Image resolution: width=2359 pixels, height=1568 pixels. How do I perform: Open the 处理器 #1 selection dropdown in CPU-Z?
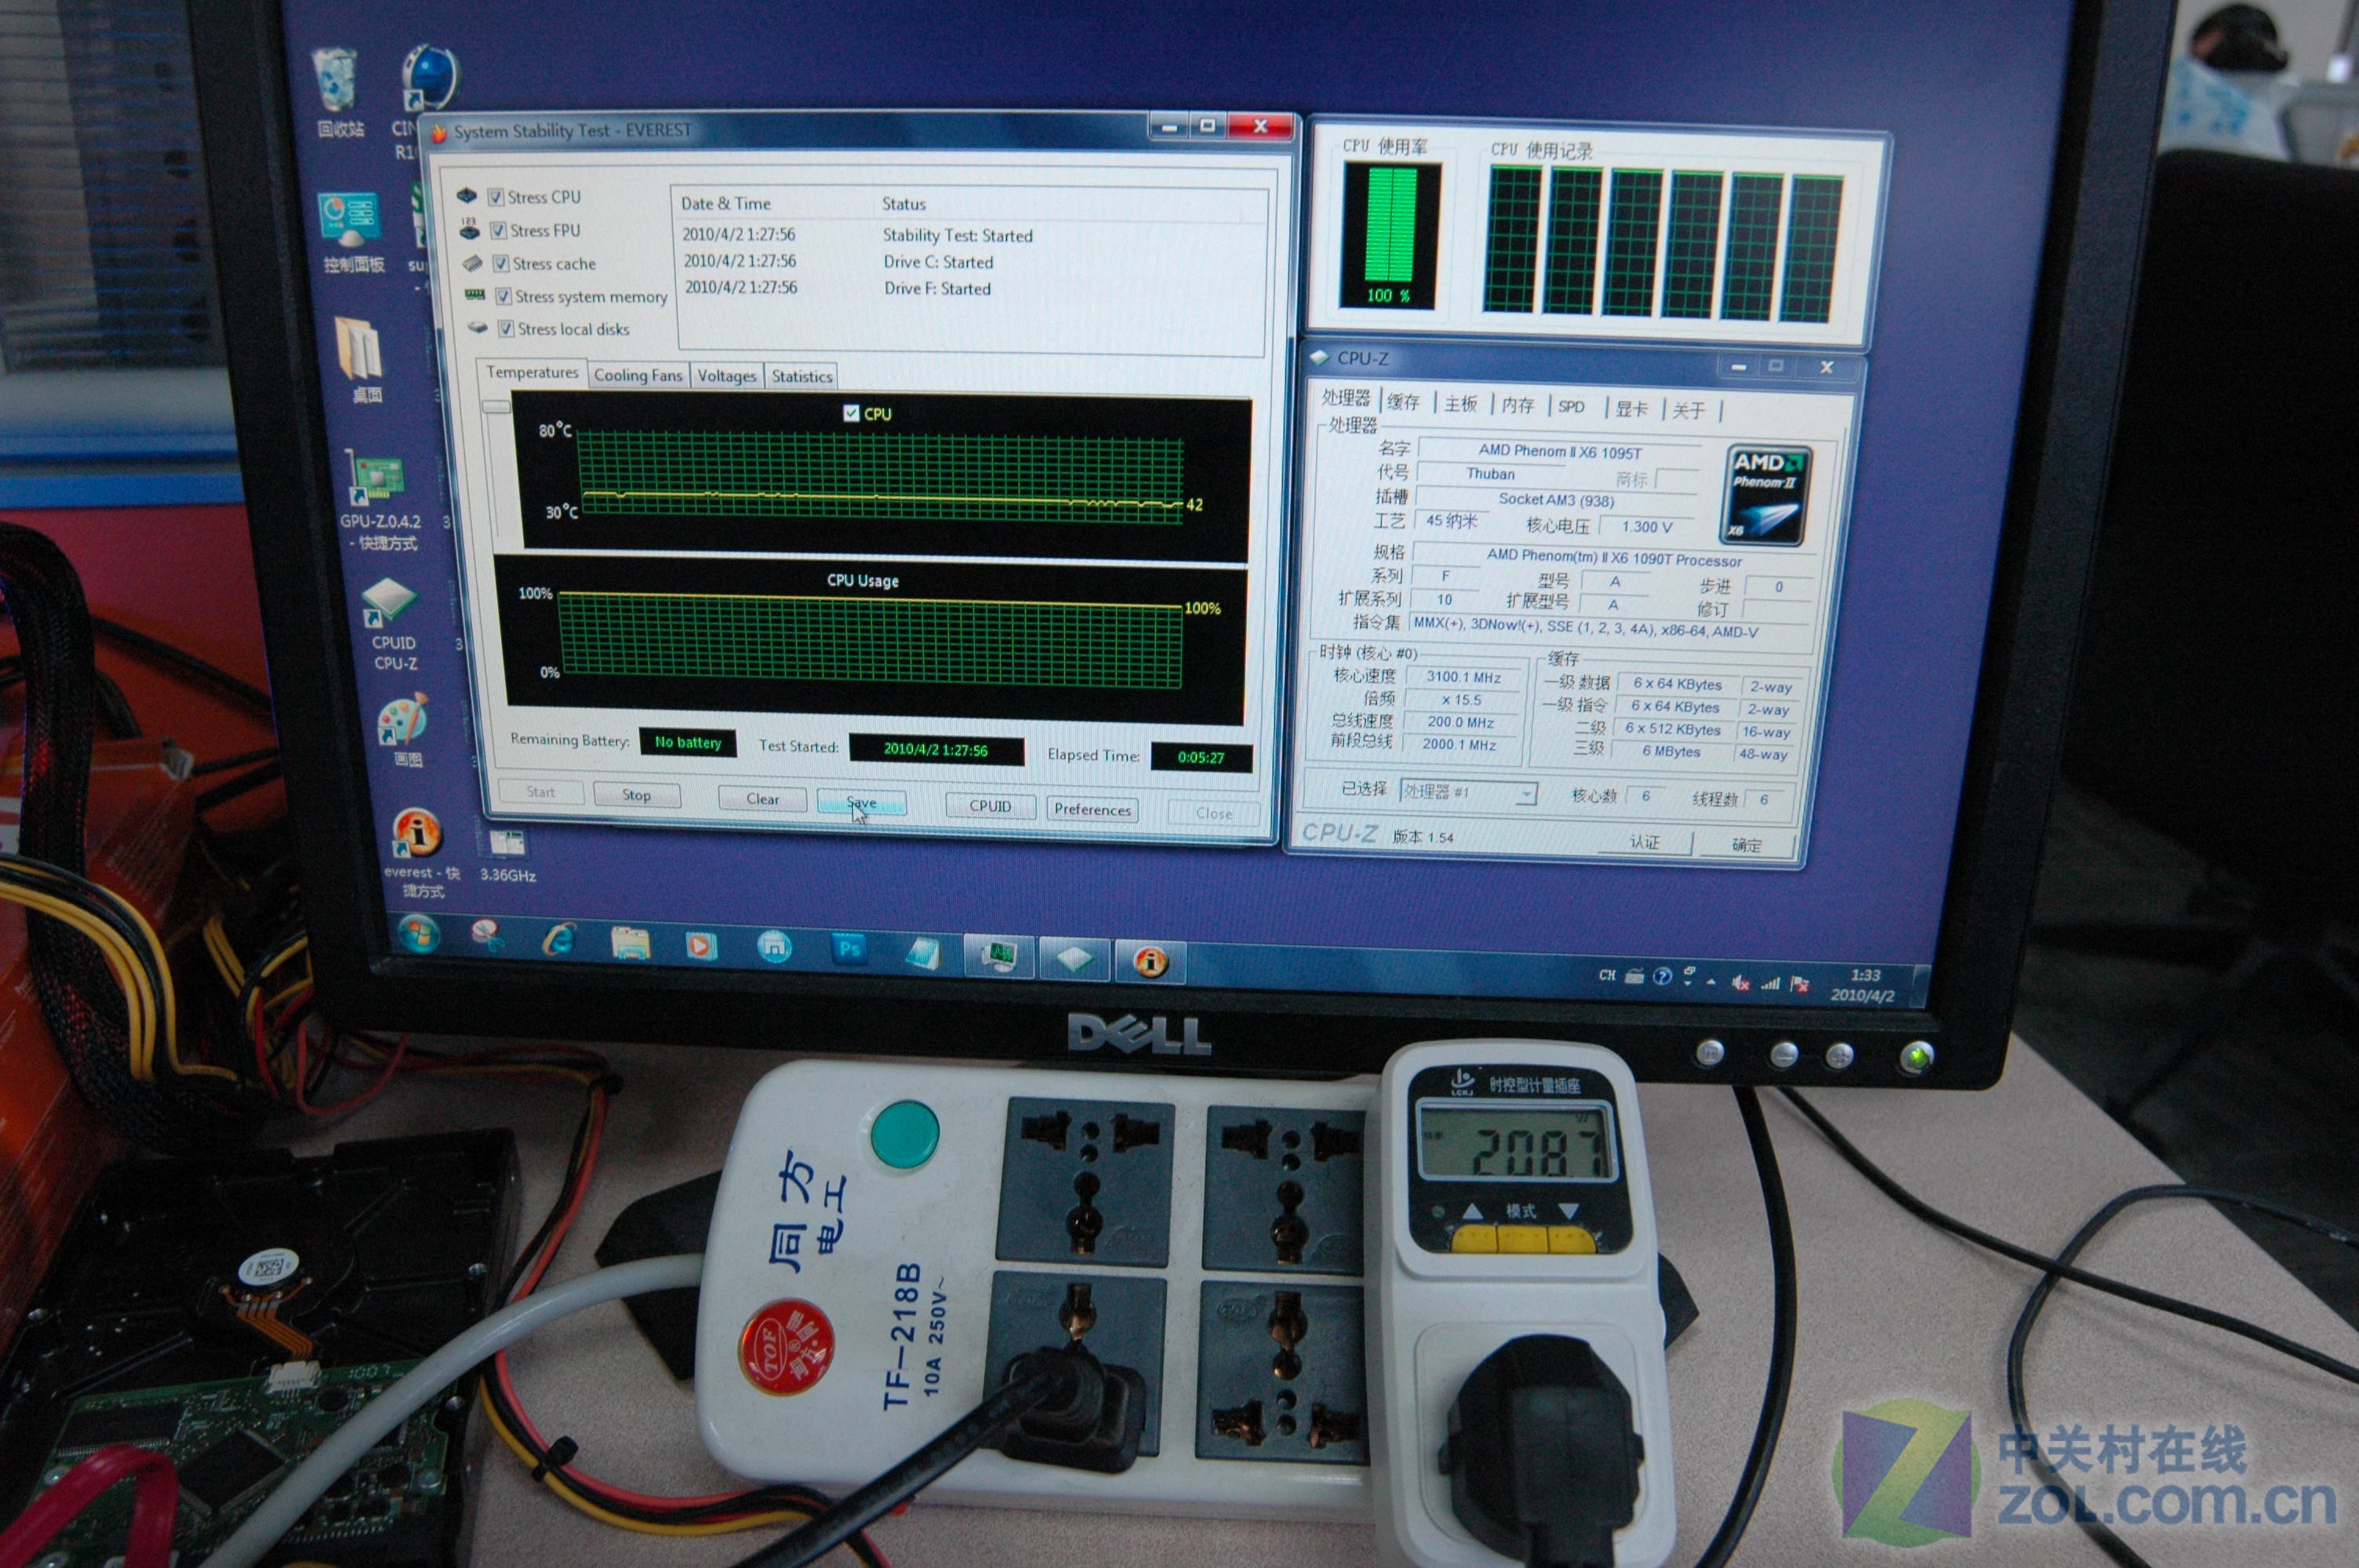pos(1468,793)
